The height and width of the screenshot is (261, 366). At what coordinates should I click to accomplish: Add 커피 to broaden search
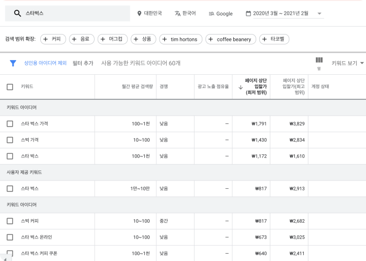coord(53,39)
